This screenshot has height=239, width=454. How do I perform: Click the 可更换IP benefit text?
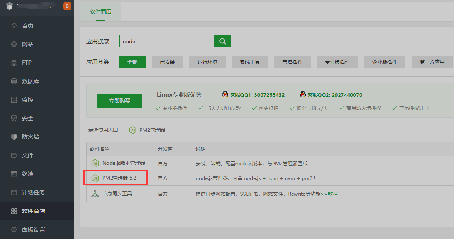pyautogui.click(x=268, y=108)
